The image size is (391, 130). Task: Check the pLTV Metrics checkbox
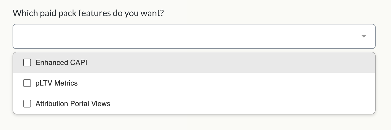[x=27, y=83]
